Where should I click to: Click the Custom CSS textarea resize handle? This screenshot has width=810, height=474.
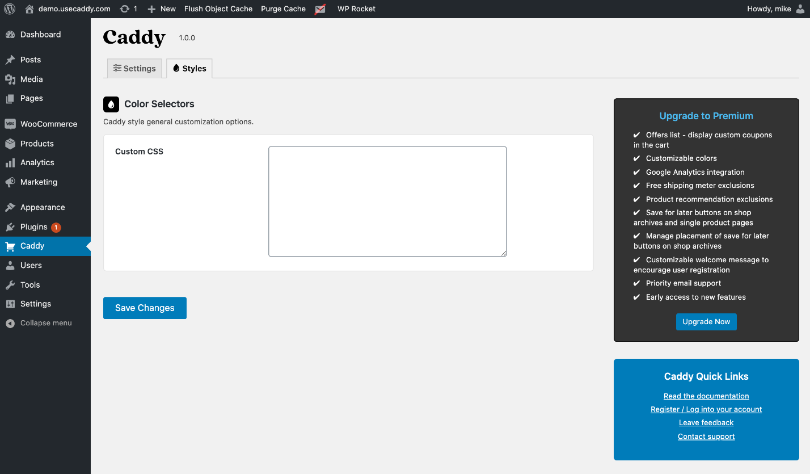tap(503, 253)
